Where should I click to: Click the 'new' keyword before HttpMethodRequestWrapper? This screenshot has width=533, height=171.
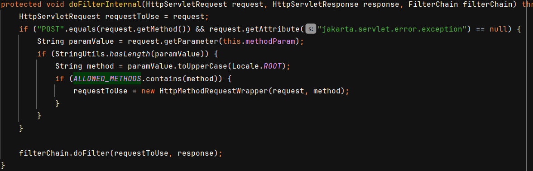(148, 91)
